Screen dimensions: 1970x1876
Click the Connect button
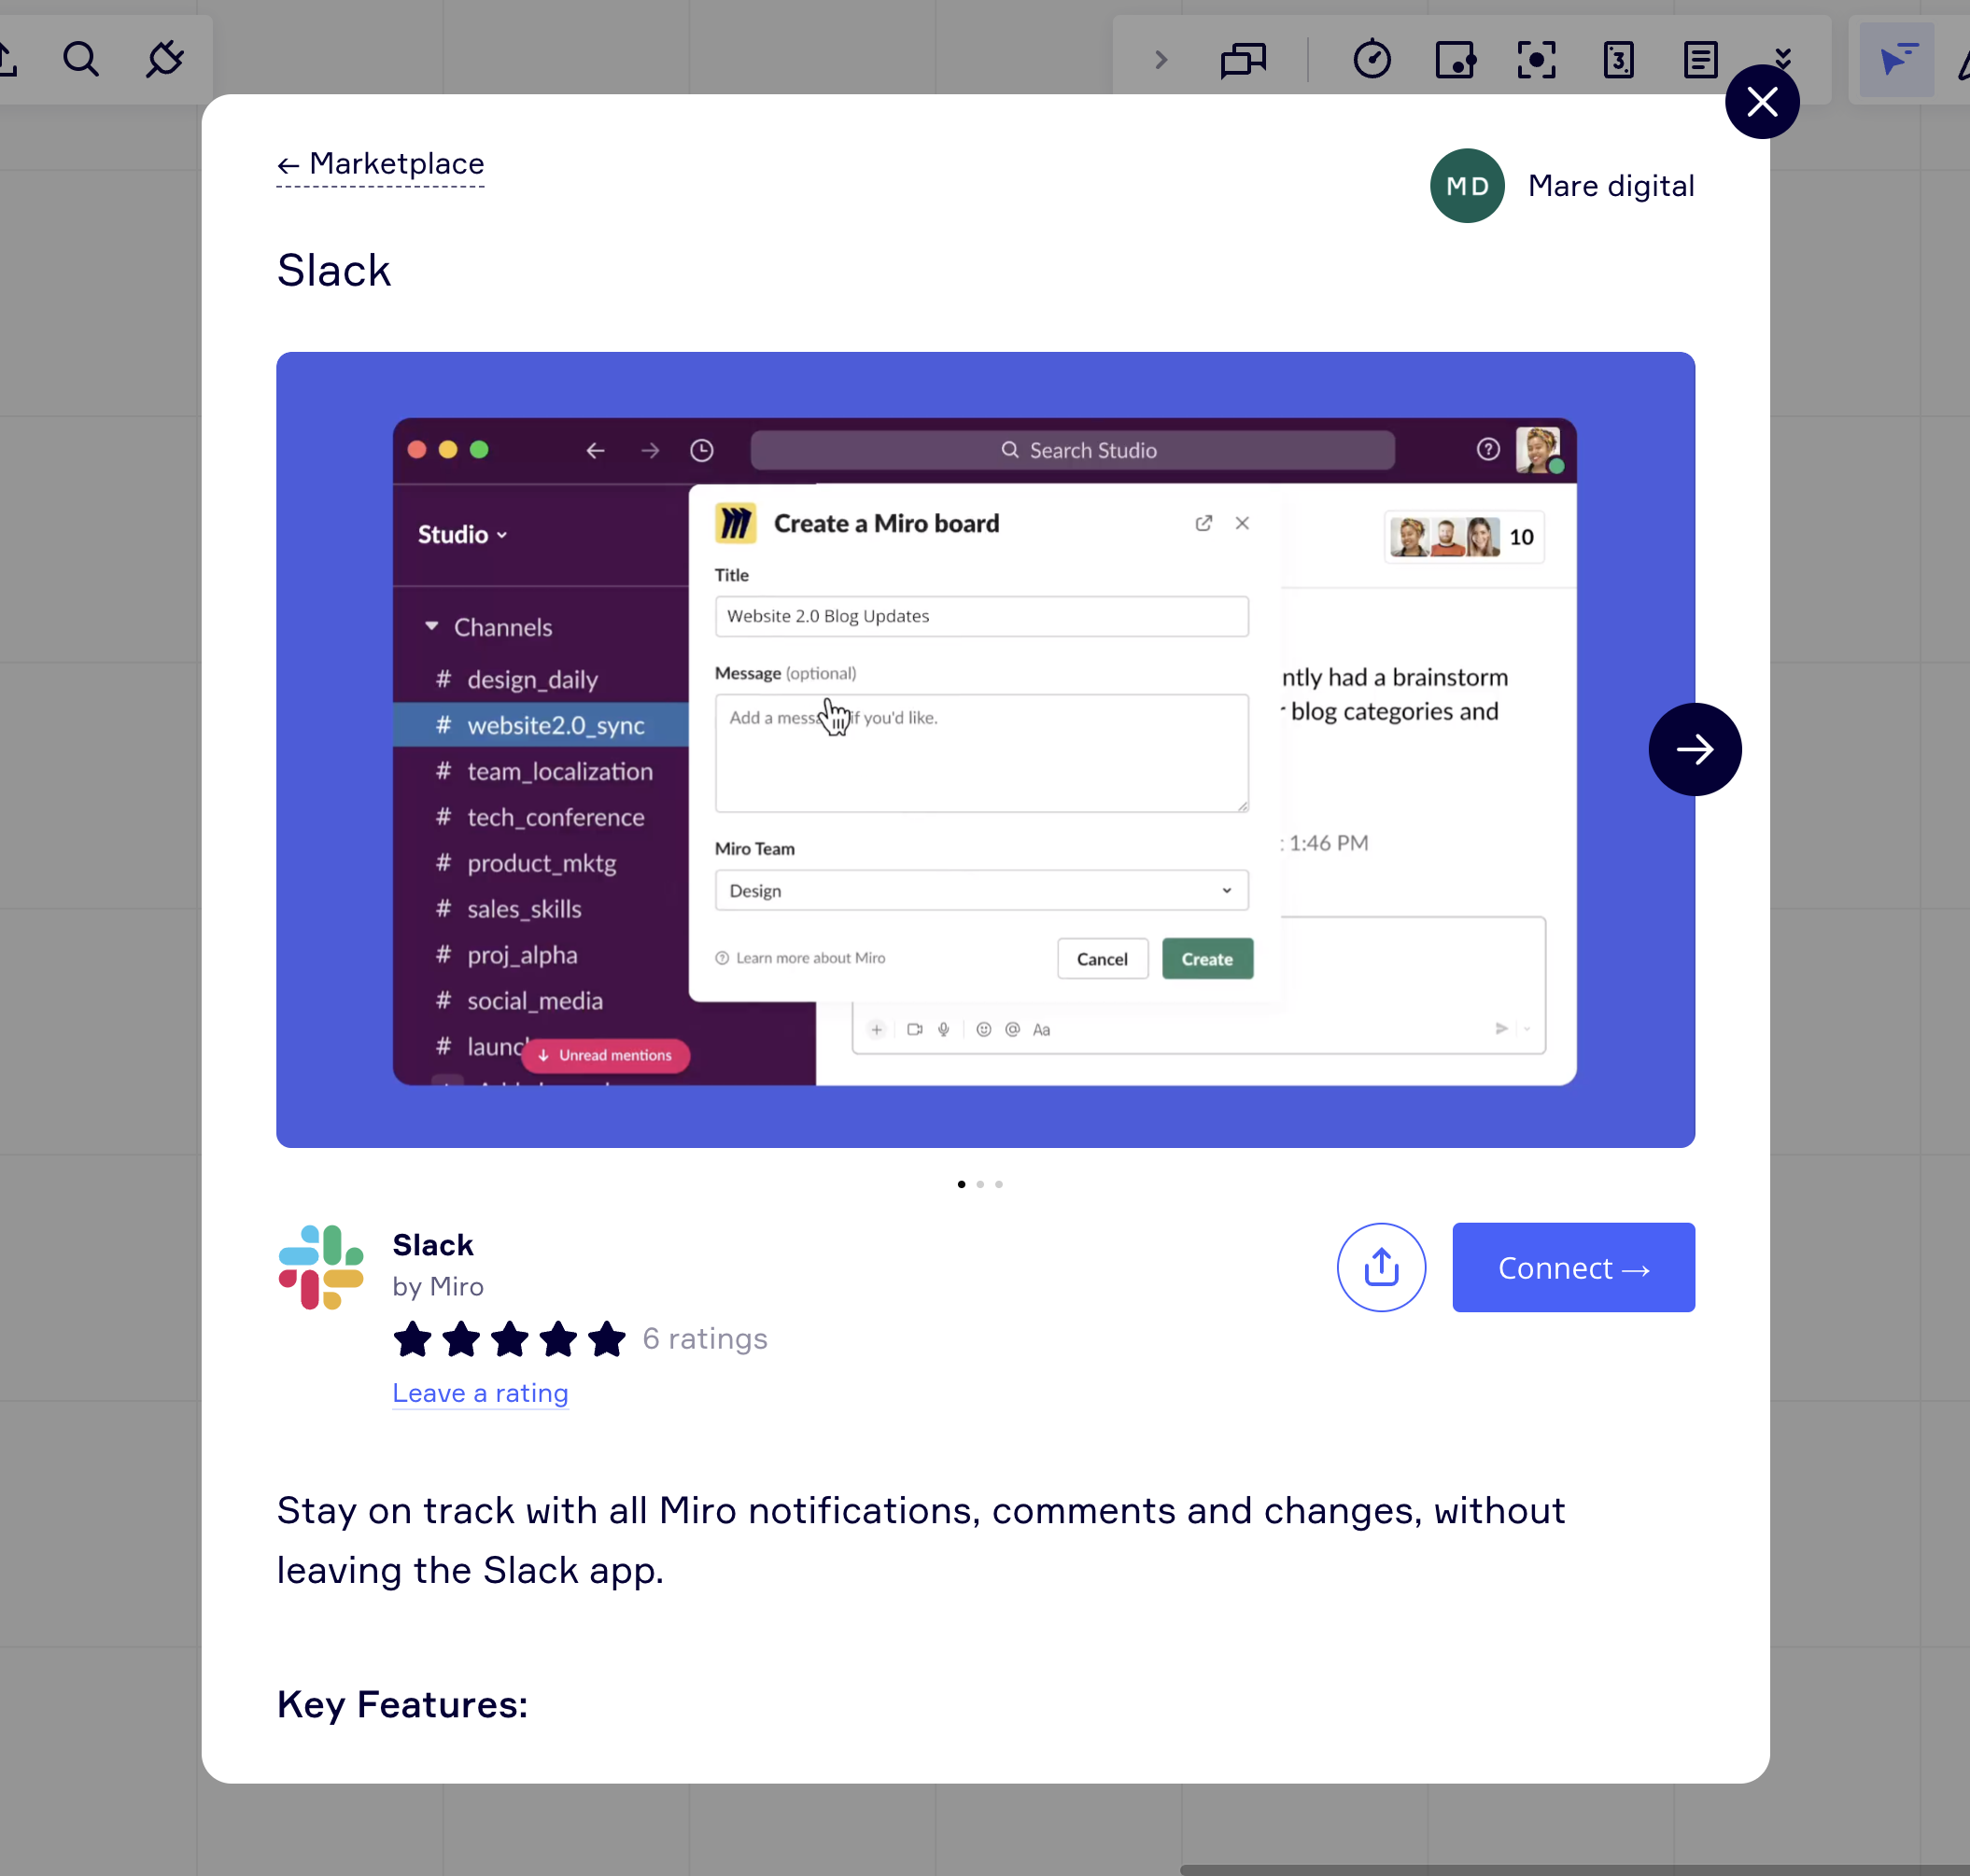coord(1573,1267)
